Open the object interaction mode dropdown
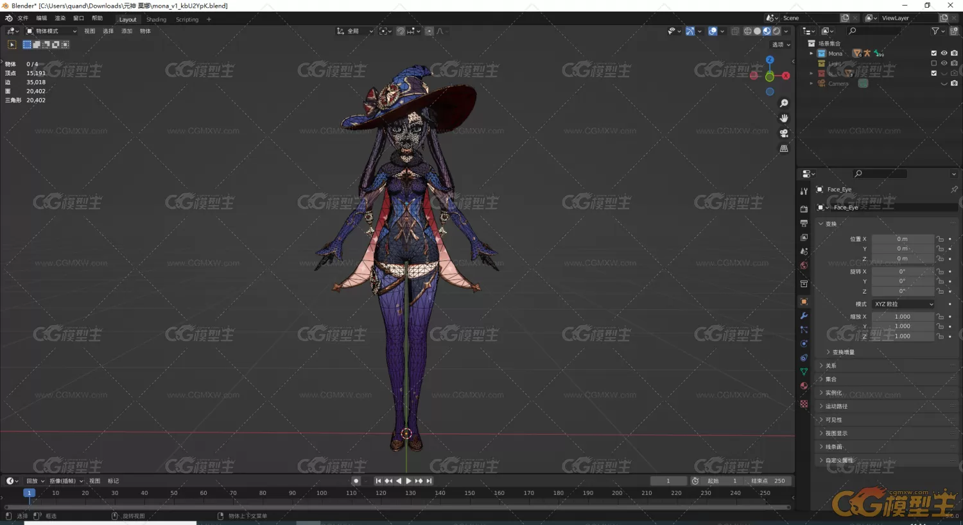Screen dimensions: 963x525 point(51,31)
